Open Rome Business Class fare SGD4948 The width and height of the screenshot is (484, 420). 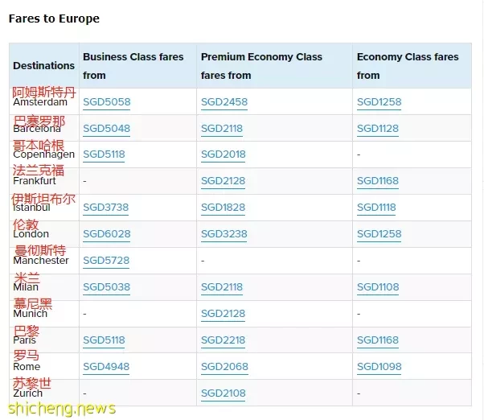coord(106,367)
